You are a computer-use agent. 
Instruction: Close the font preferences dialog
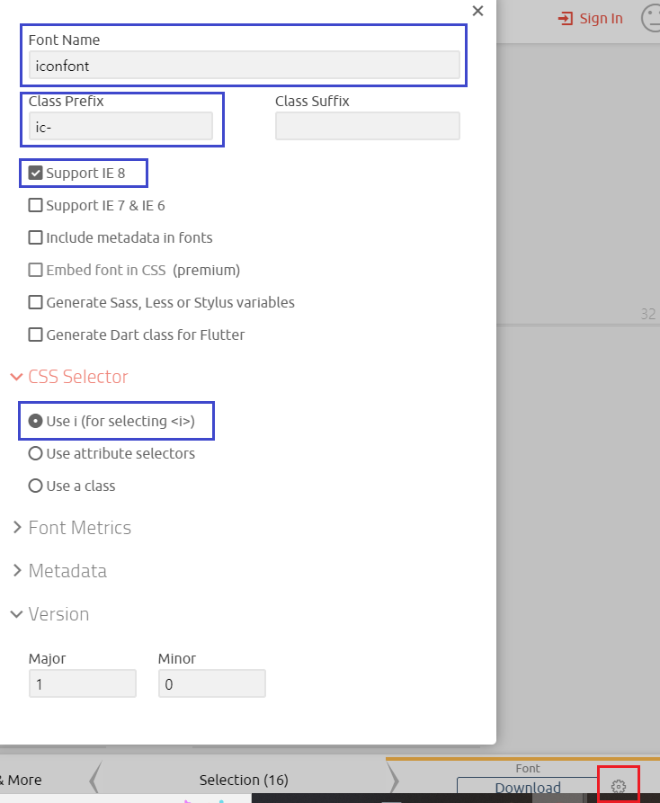477,11
